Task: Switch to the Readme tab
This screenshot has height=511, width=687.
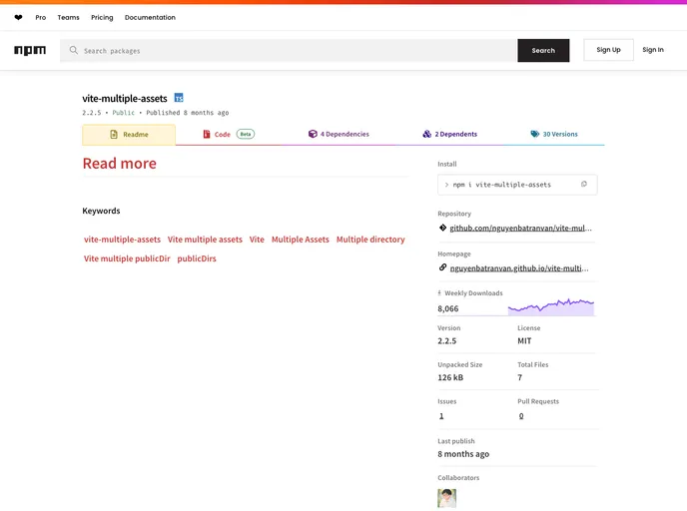Action: (129, 135)
